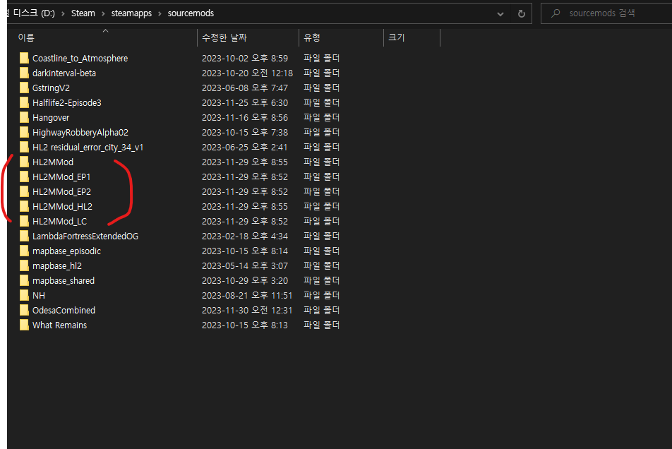Click the Coastline_to_Atmosphere folder icon
This screenshot has width=672, height=449.
coord(24,58)
